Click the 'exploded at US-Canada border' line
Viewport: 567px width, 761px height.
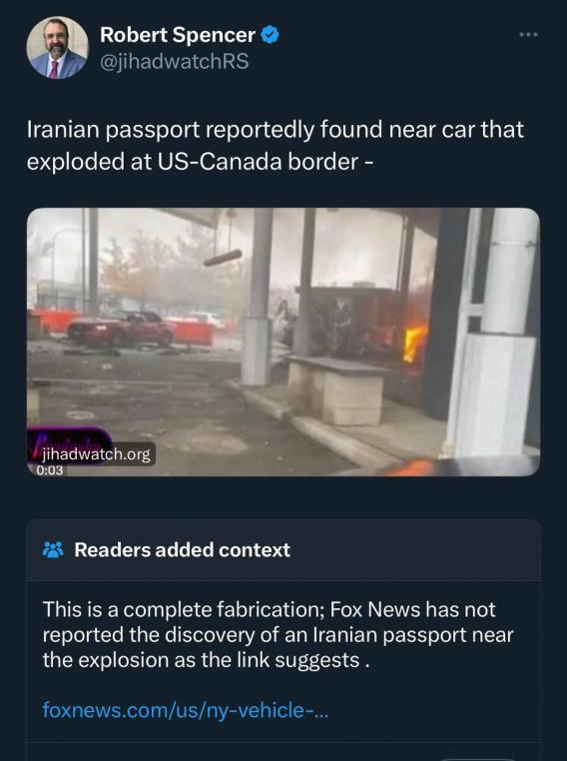tap(200, 162)
